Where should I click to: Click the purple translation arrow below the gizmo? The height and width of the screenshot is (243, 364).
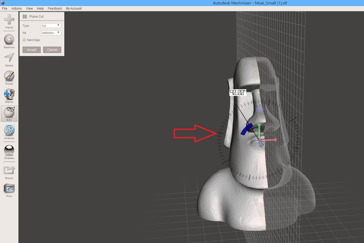261,144
